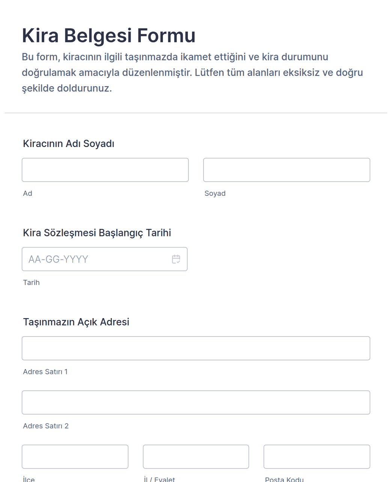Viewport: 392px width, 482px height.
Task: Click the "Tarih" sublabel
Action: tap(31, 282)
